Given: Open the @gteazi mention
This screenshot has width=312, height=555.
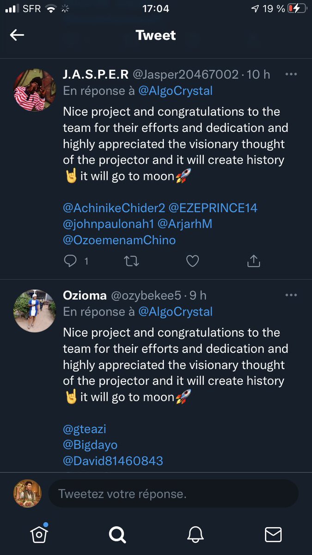Looking at the screenshot, I should (x=85, y=429).
